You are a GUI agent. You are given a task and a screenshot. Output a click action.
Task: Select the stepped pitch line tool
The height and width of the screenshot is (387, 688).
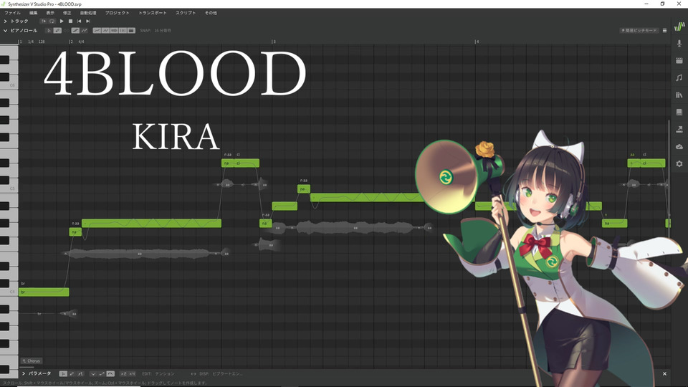tap(75, 31)
